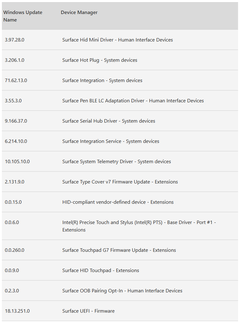Click the Windows Update Name column header
This screenshot has height=322, width=239.
coord(23,16)
